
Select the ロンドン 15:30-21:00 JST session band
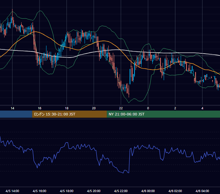point(70,114)
